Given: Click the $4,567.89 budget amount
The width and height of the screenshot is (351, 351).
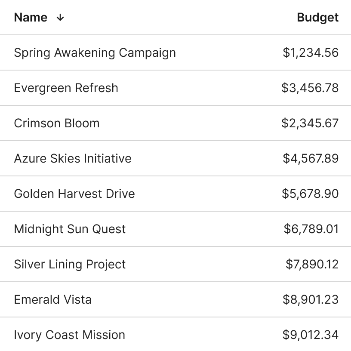Looking at the screenshot, I should [311, 159].
